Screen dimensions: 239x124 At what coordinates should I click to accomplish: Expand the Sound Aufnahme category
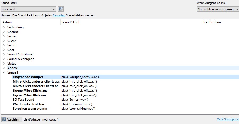click(4, 54)
